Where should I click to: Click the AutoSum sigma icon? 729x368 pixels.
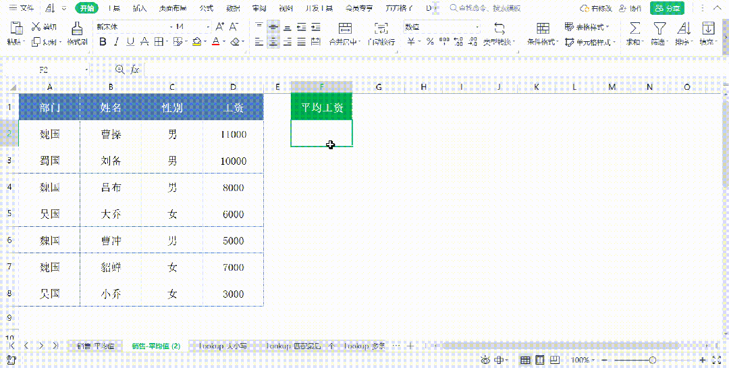coord(634,28)
